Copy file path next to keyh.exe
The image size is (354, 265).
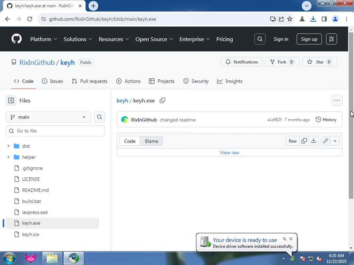pos(162,100)
